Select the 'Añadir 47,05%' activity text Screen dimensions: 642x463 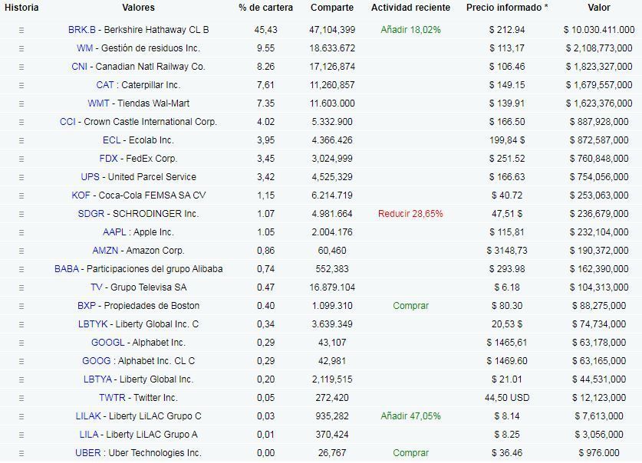(x=410, y=416)
